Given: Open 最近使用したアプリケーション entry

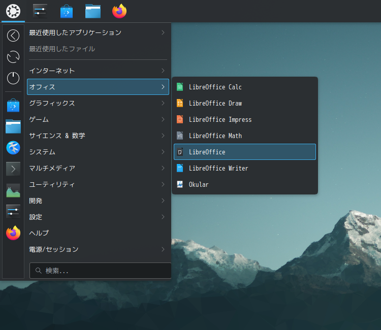Looking at the screenshot, I should [98, 32].
